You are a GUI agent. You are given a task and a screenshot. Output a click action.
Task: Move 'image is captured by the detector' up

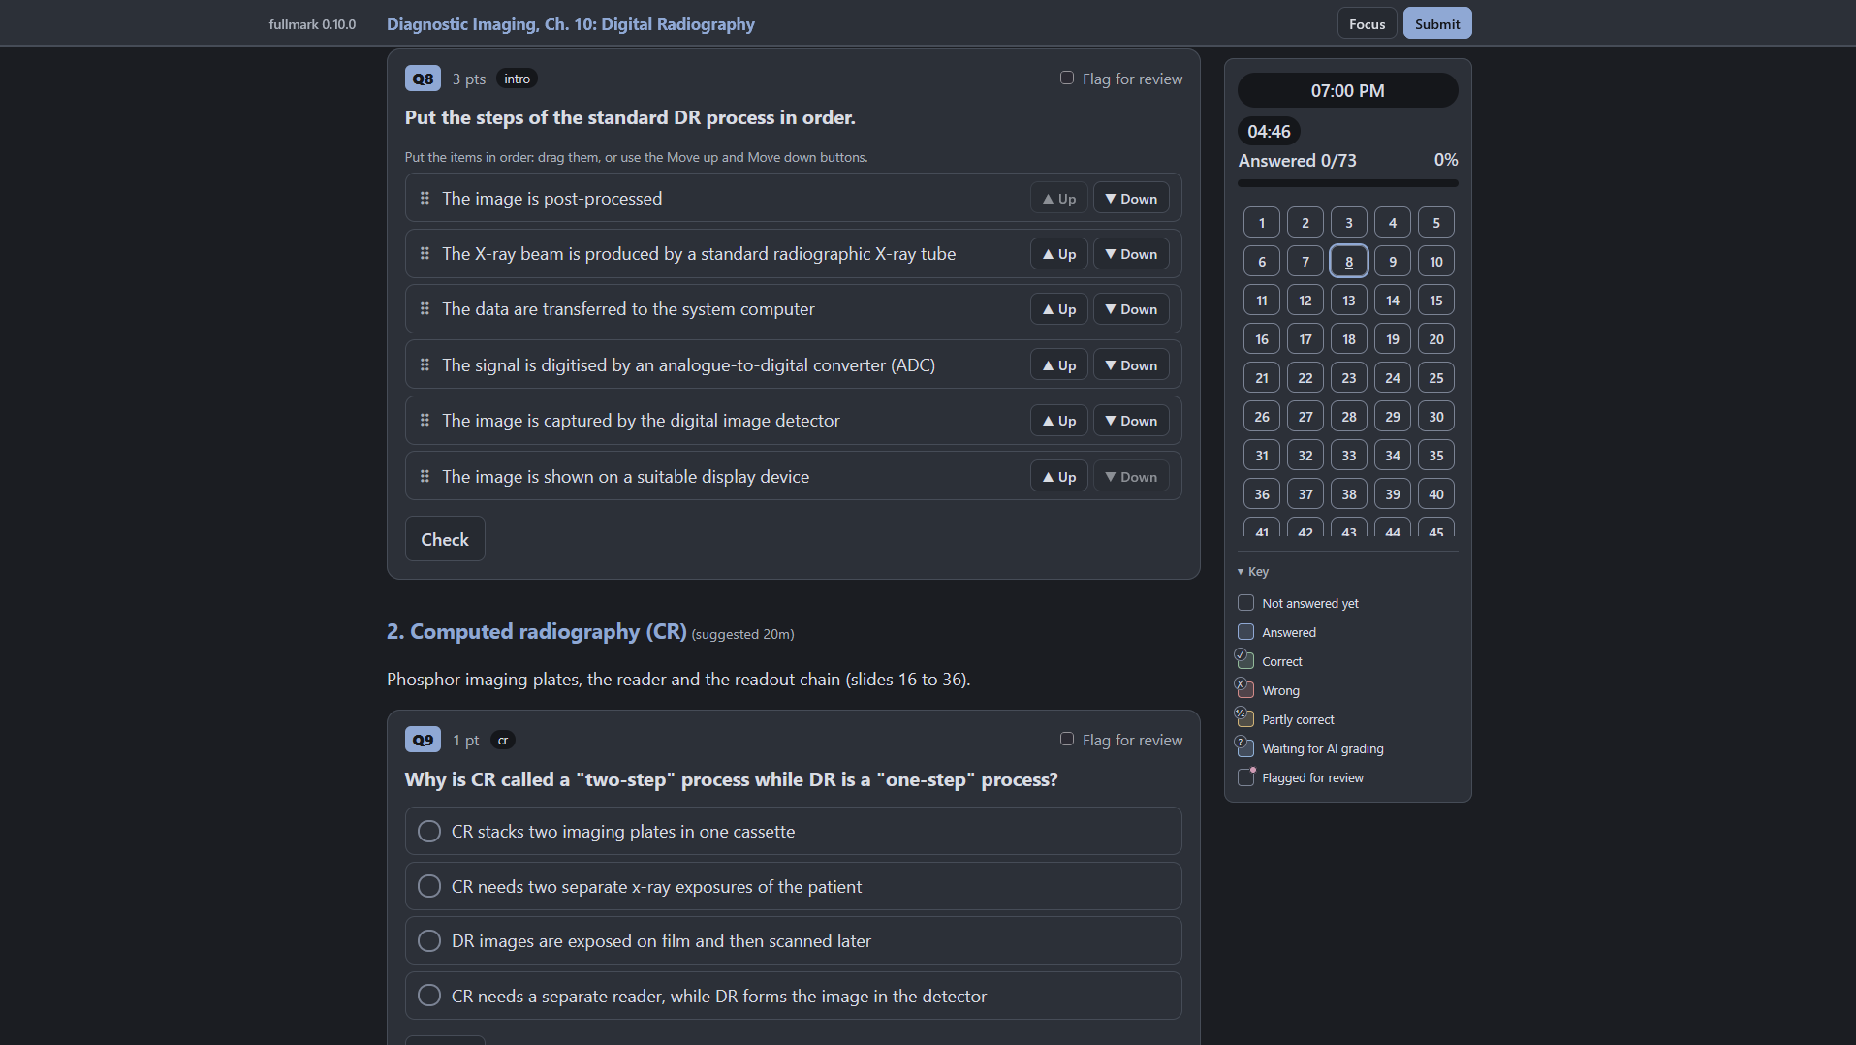pos(1058,421)
